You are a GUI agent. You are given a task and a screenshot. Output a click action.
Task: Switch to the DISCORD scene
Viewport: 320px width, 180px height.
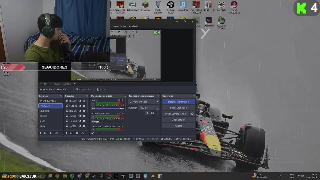[x=50, y=111]
